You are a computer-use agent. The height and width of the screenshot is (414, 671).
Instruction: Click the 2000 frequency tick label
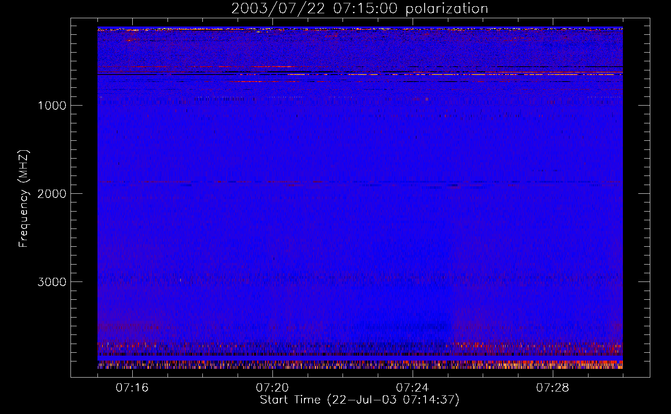coord(52,194)
